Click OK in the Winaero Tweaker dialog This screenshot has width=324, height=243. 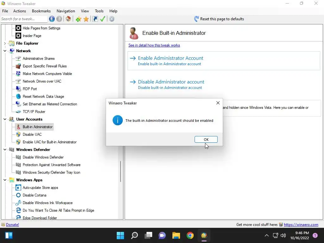(206, 140)
